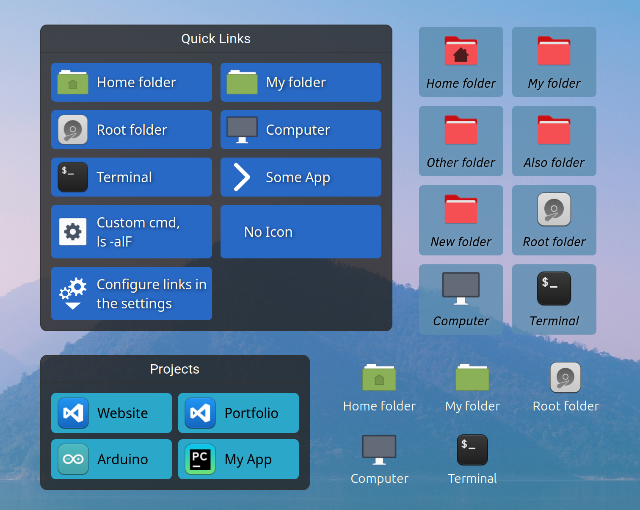
Task: Launch Terminal from the Quick Links panel
Action: point(132,177)
